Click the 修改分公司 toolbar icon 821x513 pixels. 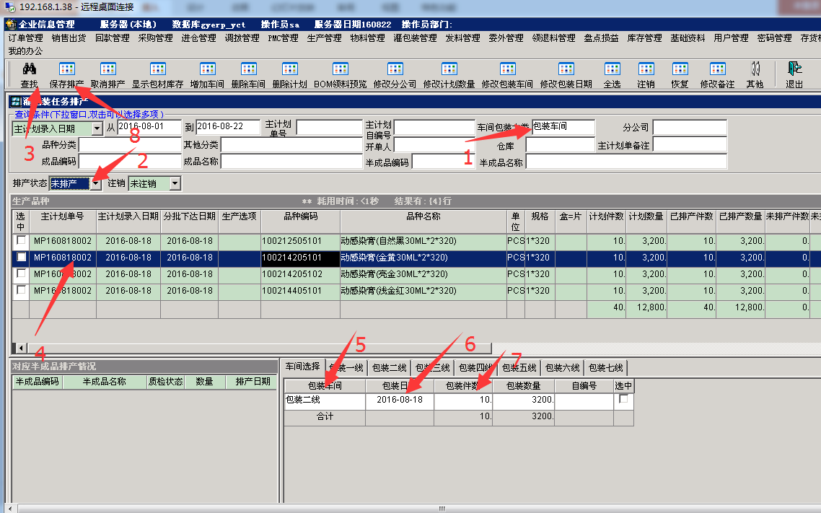point(395,69)
